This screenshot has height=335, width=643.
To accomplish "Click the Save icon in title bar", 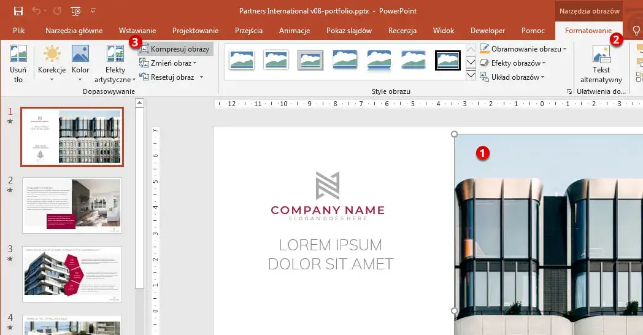I will [18, 11].
